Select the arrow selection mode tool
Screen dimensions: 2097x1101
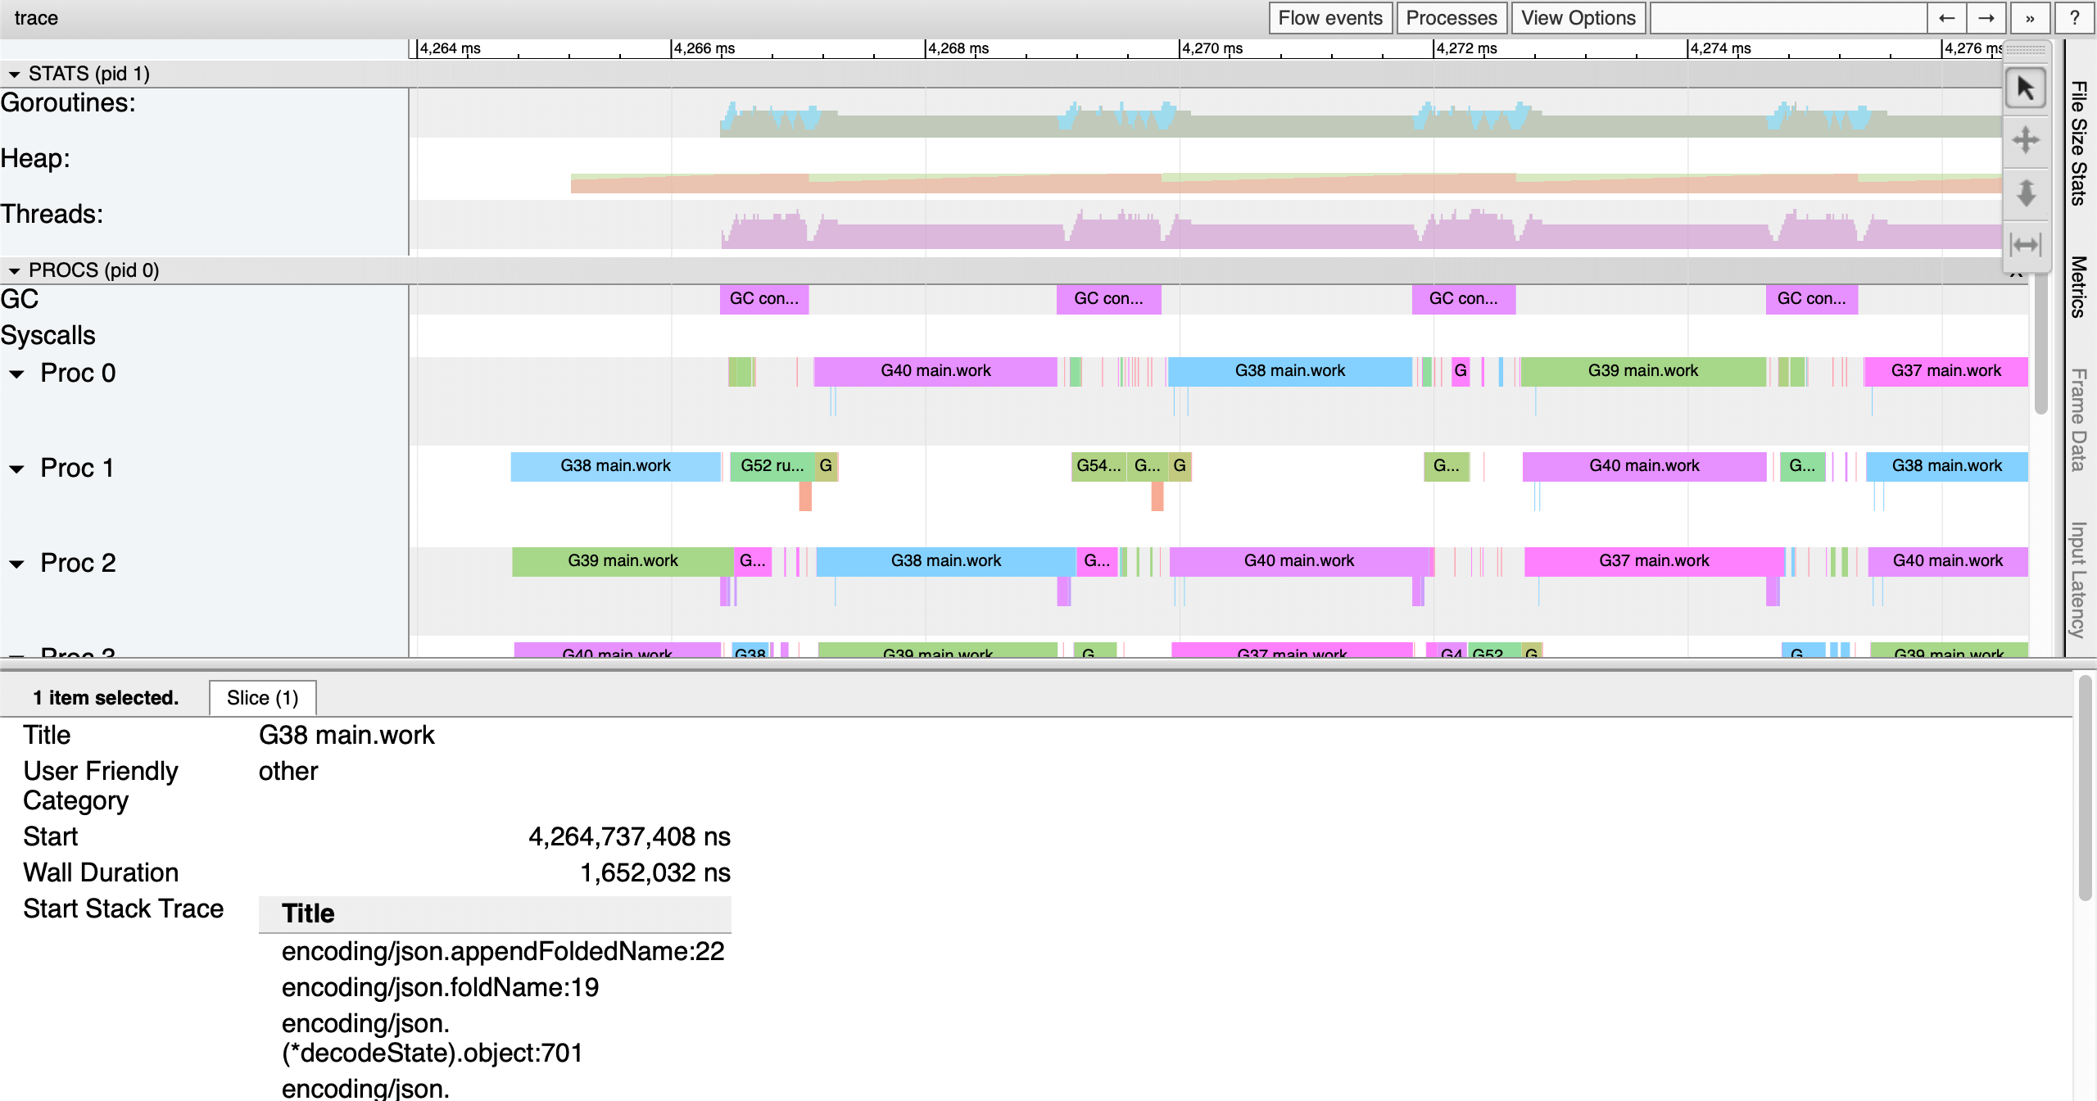(2026, 88)
